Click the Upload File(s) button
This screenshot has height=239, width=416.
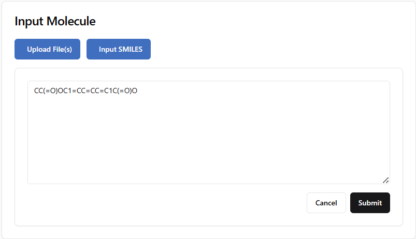[x=47, y=49]
